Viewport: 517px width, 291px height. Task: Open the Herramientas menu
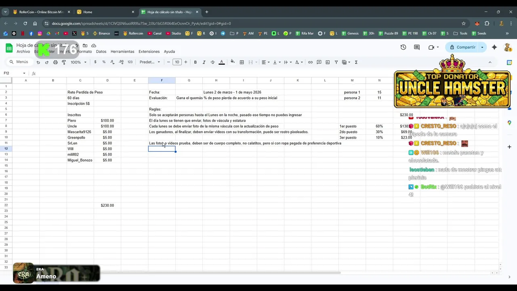click(122, 52)
